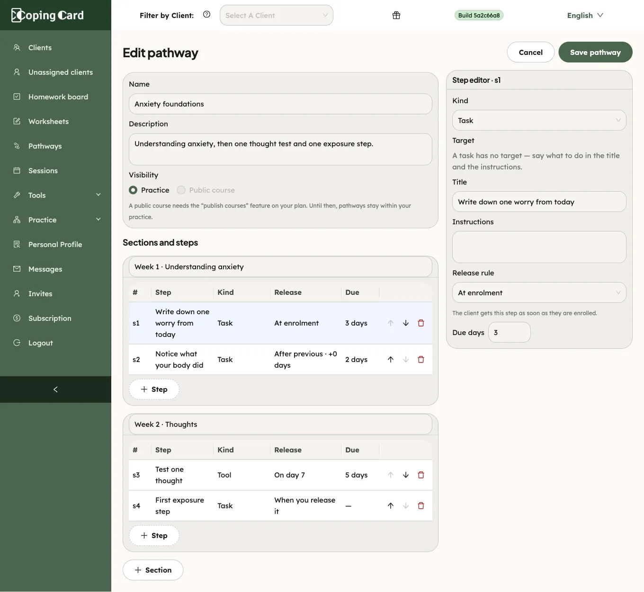Click the Week 2 Thoughts title field
The height and width of the screenshot is (592, 644).
(280, 424)
